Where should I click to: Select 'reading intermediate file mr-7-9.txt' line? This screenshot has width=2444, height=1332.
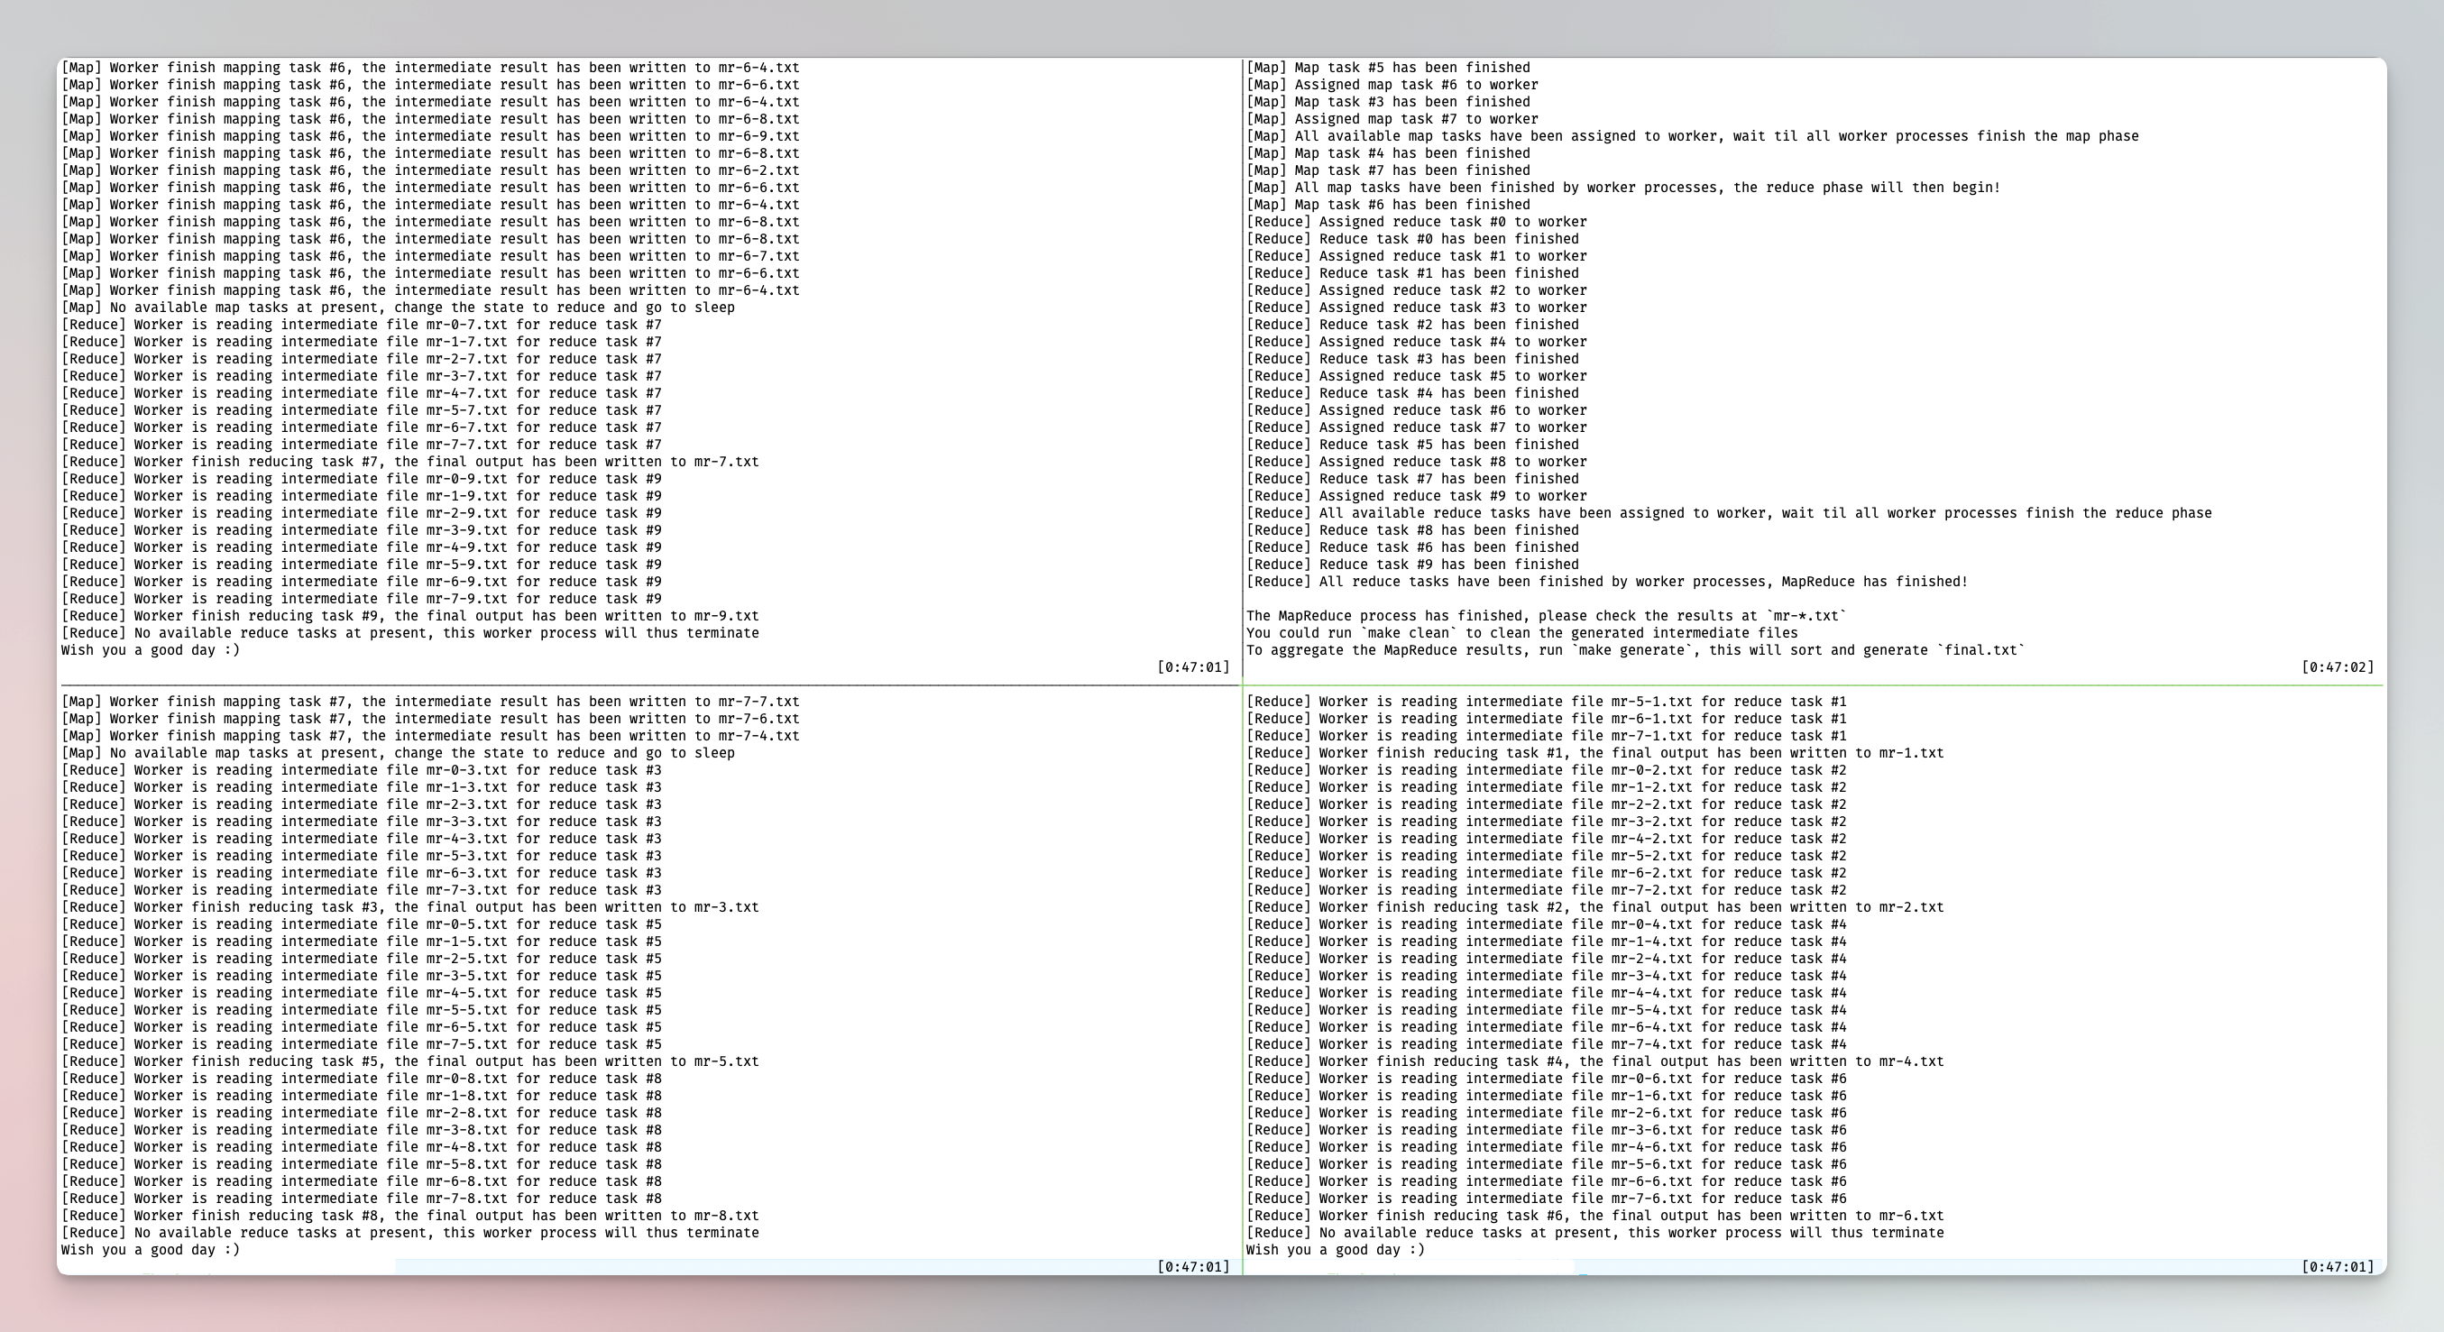(x=362, y=599)
